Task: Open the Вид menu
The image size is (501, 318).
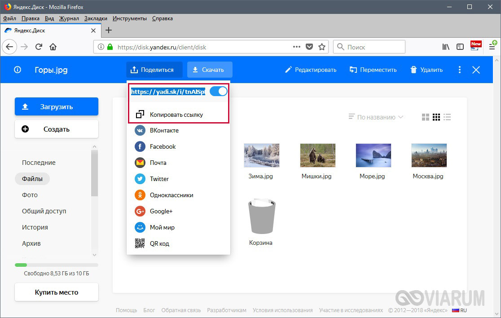Action: pos(49,18)
